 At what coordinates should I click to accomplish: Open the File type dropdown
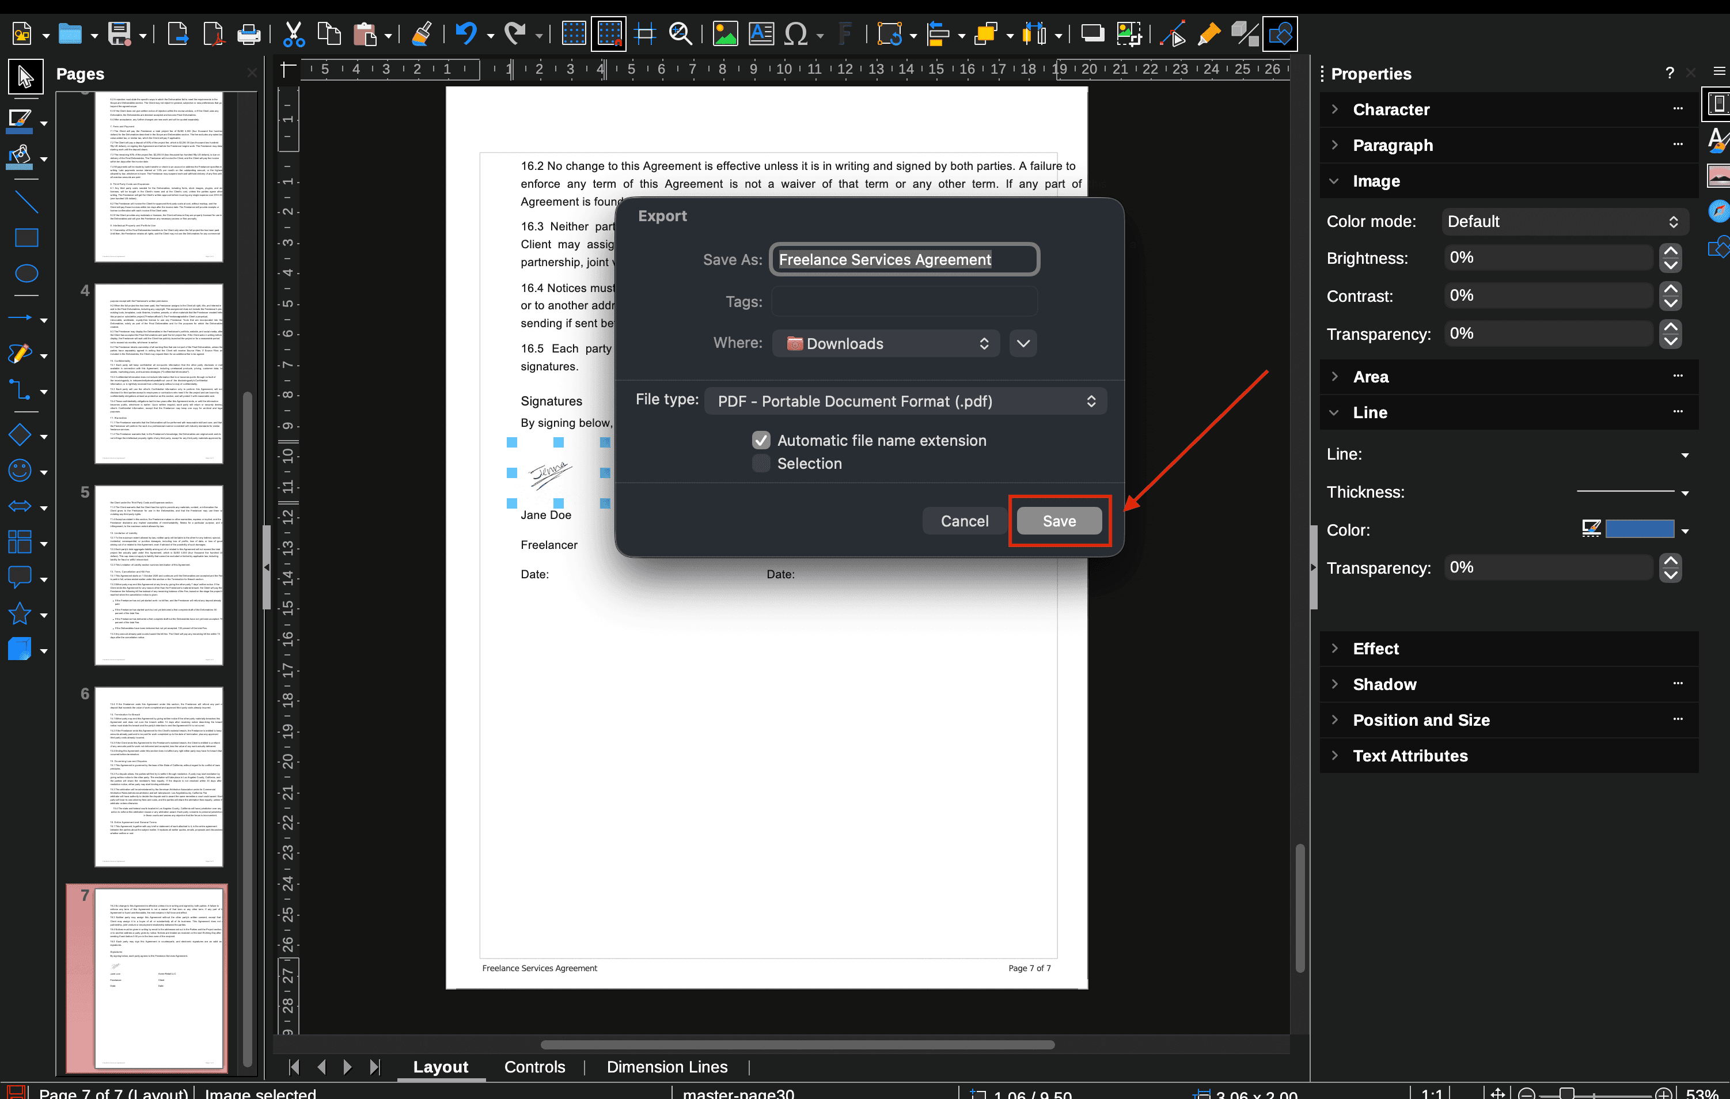[x=905, y=401]
